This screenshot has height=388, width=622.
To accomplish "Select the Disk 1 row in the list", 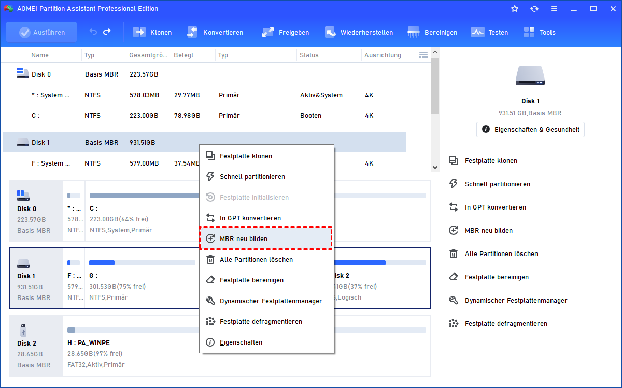I will coord(205,143).
